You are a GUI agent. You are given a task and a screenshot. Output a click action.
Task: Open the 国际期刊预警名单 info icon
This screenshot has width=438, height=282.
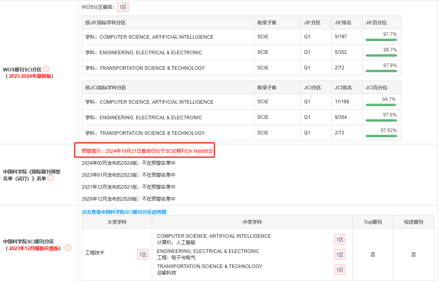[50, 178]
